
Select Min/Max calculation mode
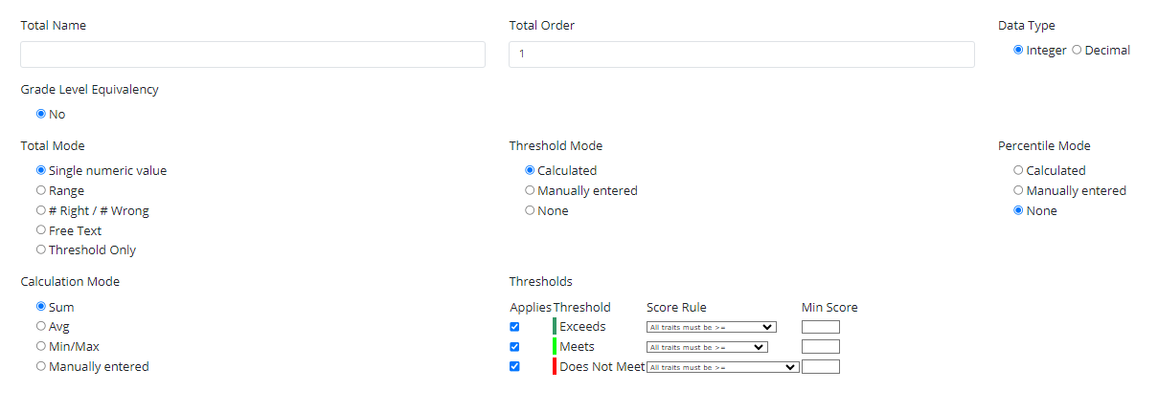pyautogui.click(x=41, y=346)
